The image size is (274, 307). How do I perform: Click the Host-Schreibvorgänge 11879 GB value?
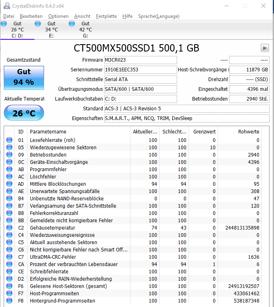tap(249, 70)
